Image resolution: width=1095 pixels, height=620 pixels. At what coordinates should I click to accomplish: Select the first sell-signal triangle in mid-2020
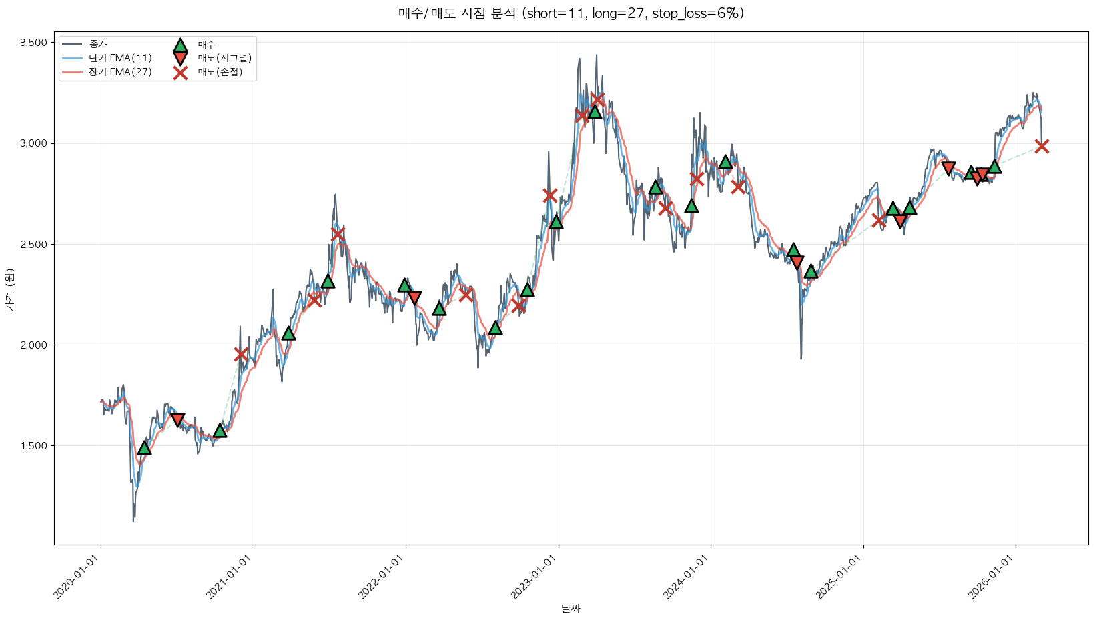coord(177,419)
